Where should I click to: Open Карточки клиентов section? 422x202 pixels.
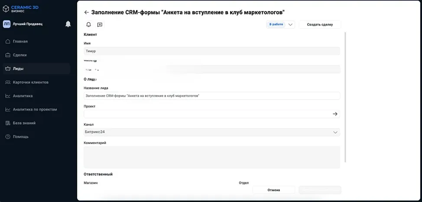[x=36, y=82]
